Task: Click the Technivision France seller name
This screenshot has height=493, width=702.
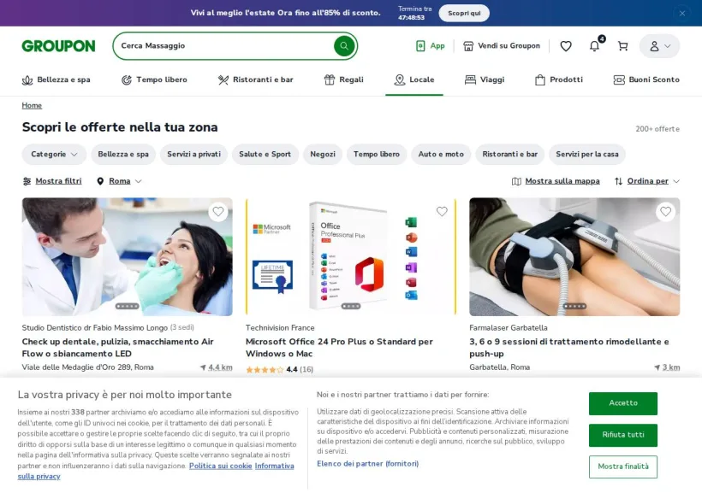Action: pos(280,328)
